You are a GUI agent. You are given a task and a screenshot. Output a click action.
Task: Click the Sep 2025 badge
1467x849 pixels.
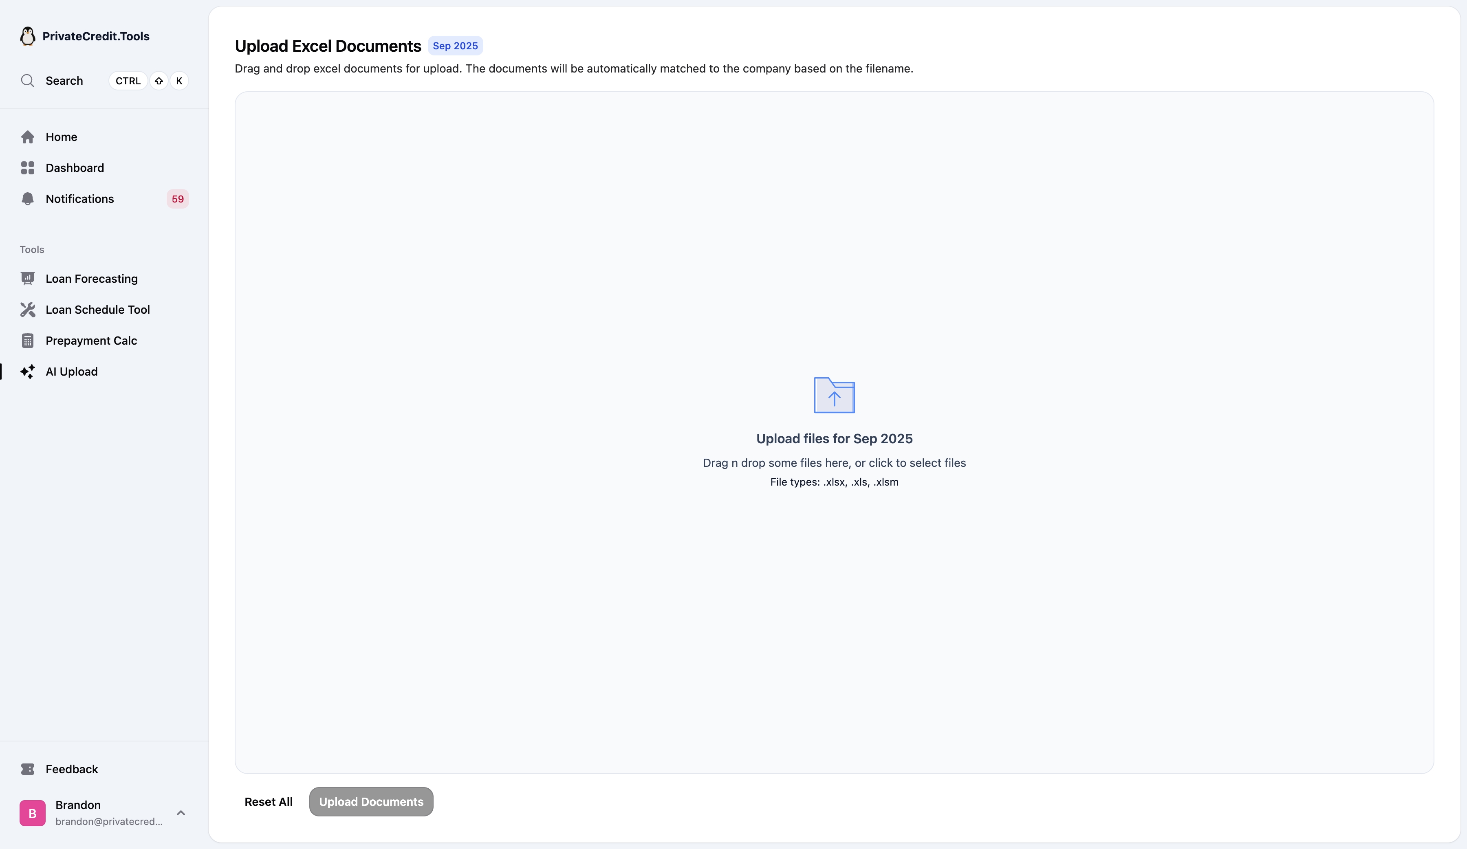(x=455, y=46)
